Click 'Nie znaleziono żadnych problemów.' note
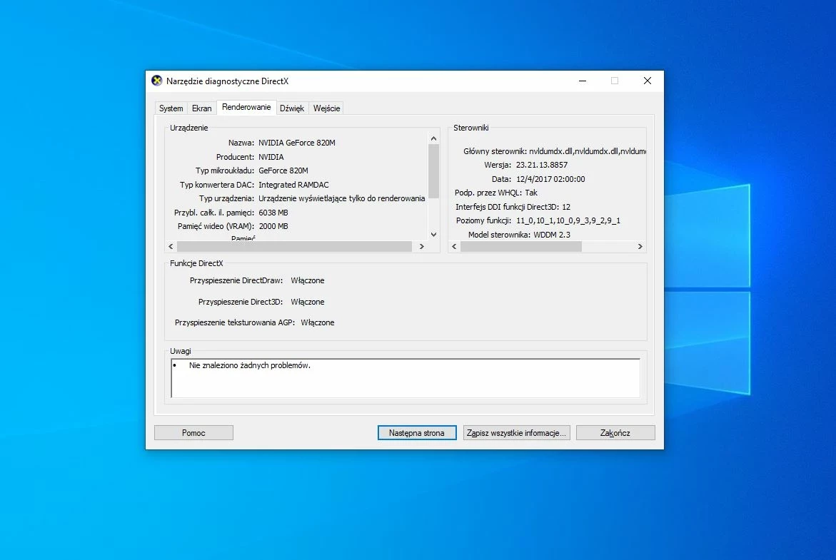Screen dimensions: 836x560 250,365
